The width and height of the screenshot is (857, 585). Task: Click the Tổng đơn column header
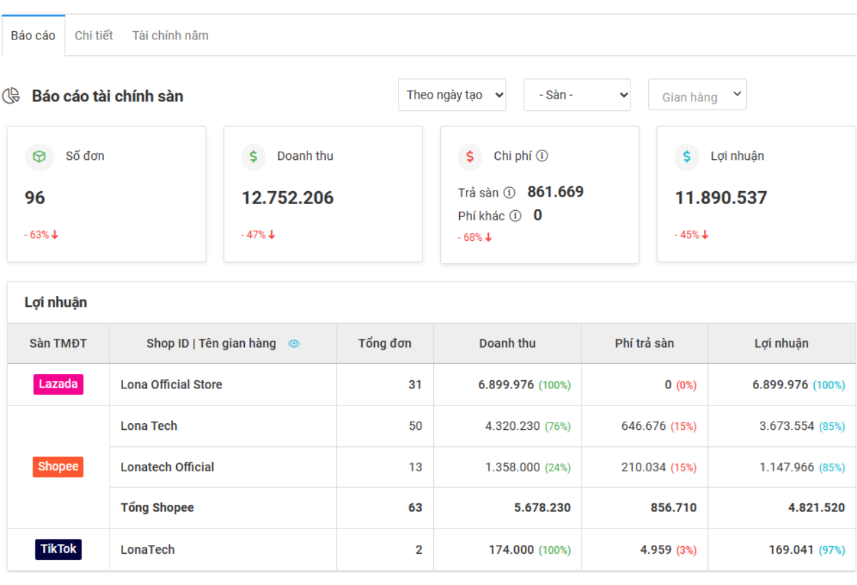385,344
